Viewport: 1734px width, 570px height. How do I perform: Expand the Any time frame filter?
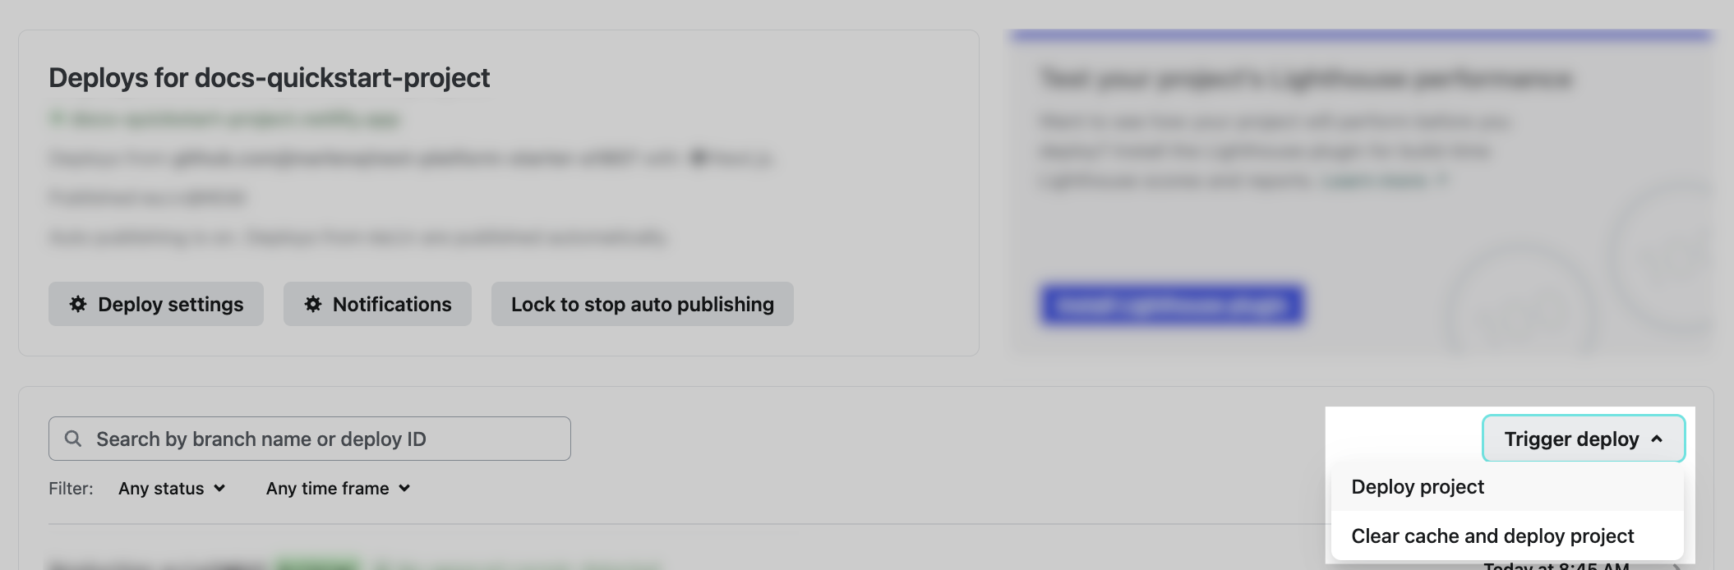tap(338, 489)
